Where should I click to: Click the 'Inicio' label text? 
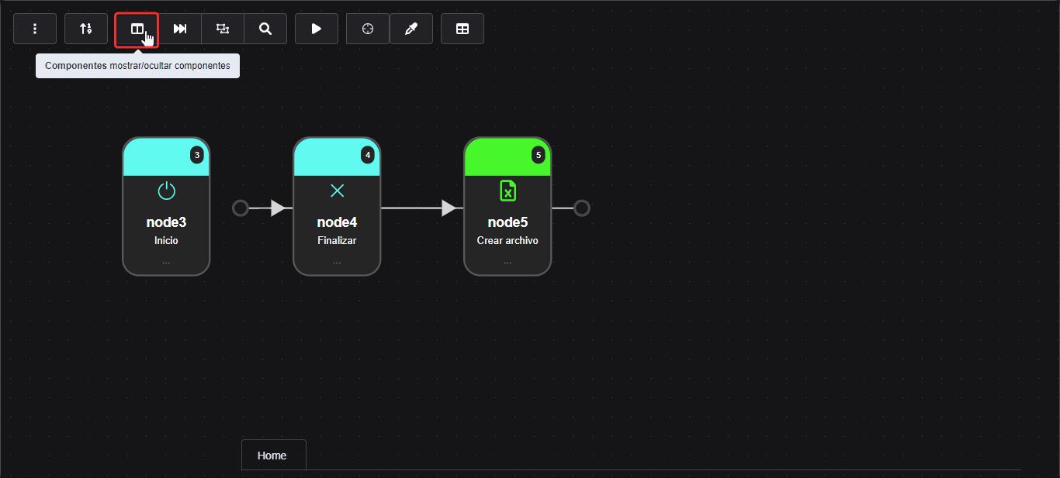166,240
